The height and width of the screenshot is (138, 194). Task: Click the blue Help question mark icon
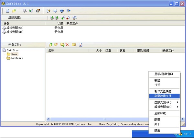[61, 11]
